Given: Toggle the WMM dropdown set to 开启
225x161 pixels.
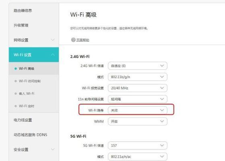Looking at the screenshot, I should [x=138, y=122].
